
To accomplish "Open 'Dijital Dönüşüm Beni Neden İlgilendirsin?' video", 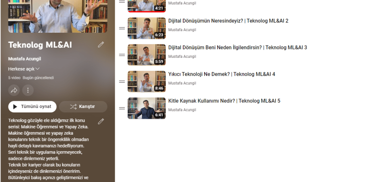I will click(237, 48).
